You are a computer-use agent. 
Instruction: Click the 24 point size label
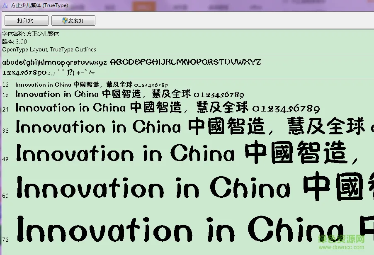pyautogui.click(x=5, y=109)
